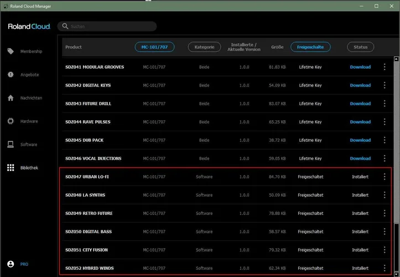Toggle the Freigeschalte filter pill
This screenshot has width=400, height=277.
point(310,47)
